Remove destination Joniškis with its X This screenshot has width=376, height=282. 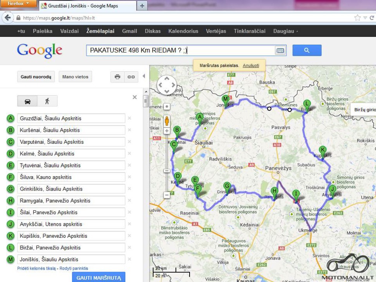129,259
